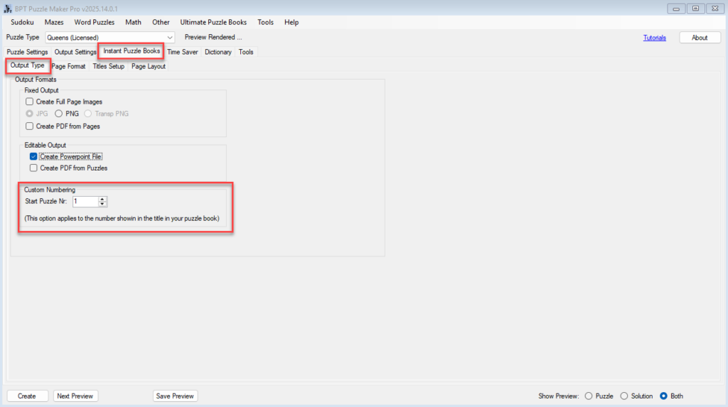Decrease Start Puzzle Nr with down arrow
The image size is (728, 407).
click(102, 205)
